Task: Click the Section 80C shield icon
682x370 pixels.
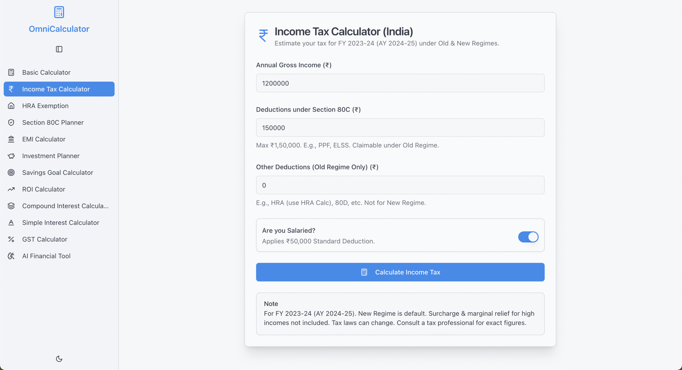Action: tap(11, 123)
